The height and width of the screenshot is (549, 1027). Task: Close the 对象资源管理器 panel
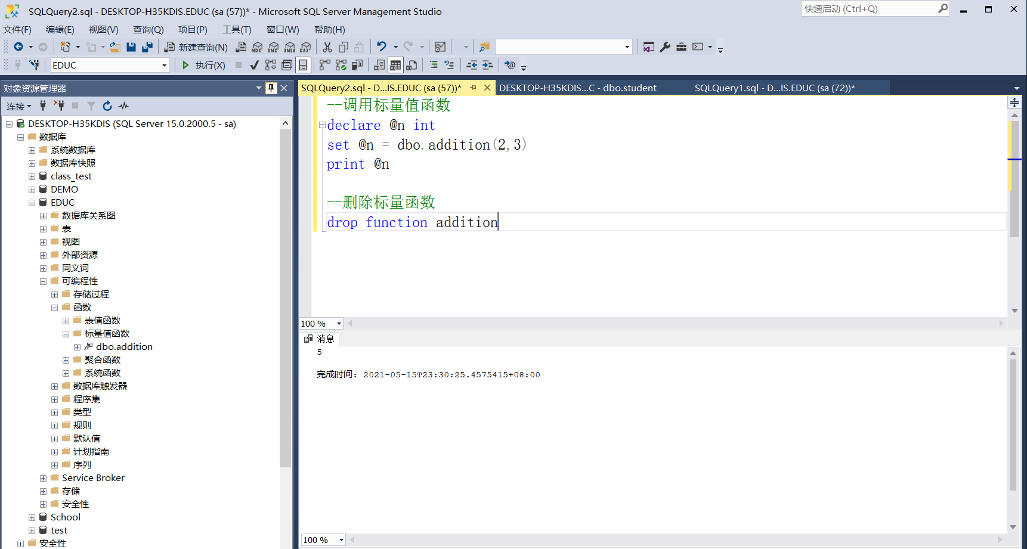pos(284,88)
